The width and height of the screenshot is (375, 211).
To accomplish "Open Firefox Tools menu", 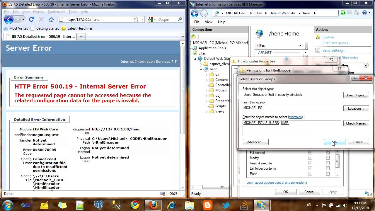I will coord(73,12).
